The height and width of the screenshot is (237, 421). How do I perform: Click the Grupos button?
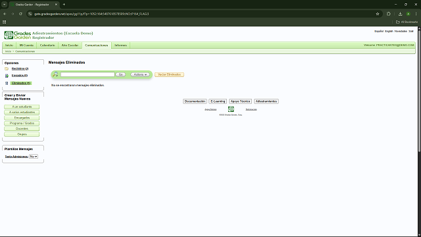pos(22,134)
